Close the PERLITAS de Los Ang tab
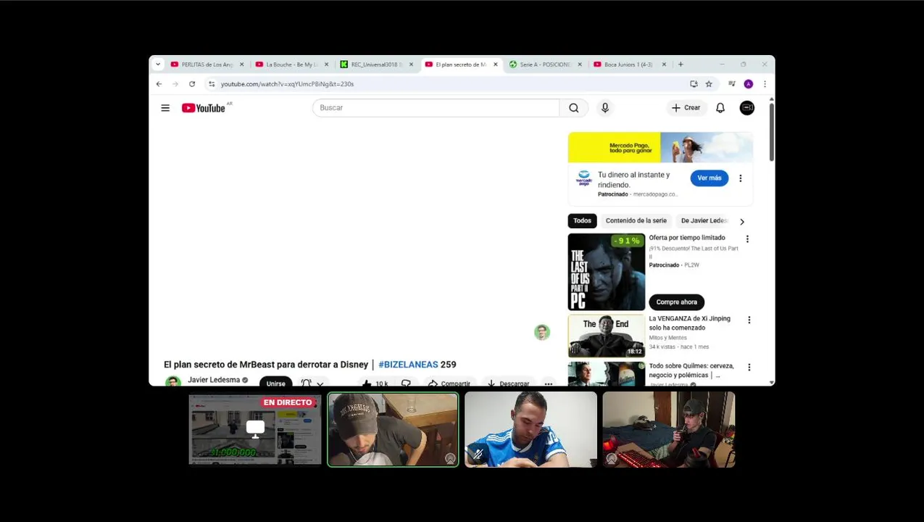This screenshot has width=924, height=522. click(242, 65)
